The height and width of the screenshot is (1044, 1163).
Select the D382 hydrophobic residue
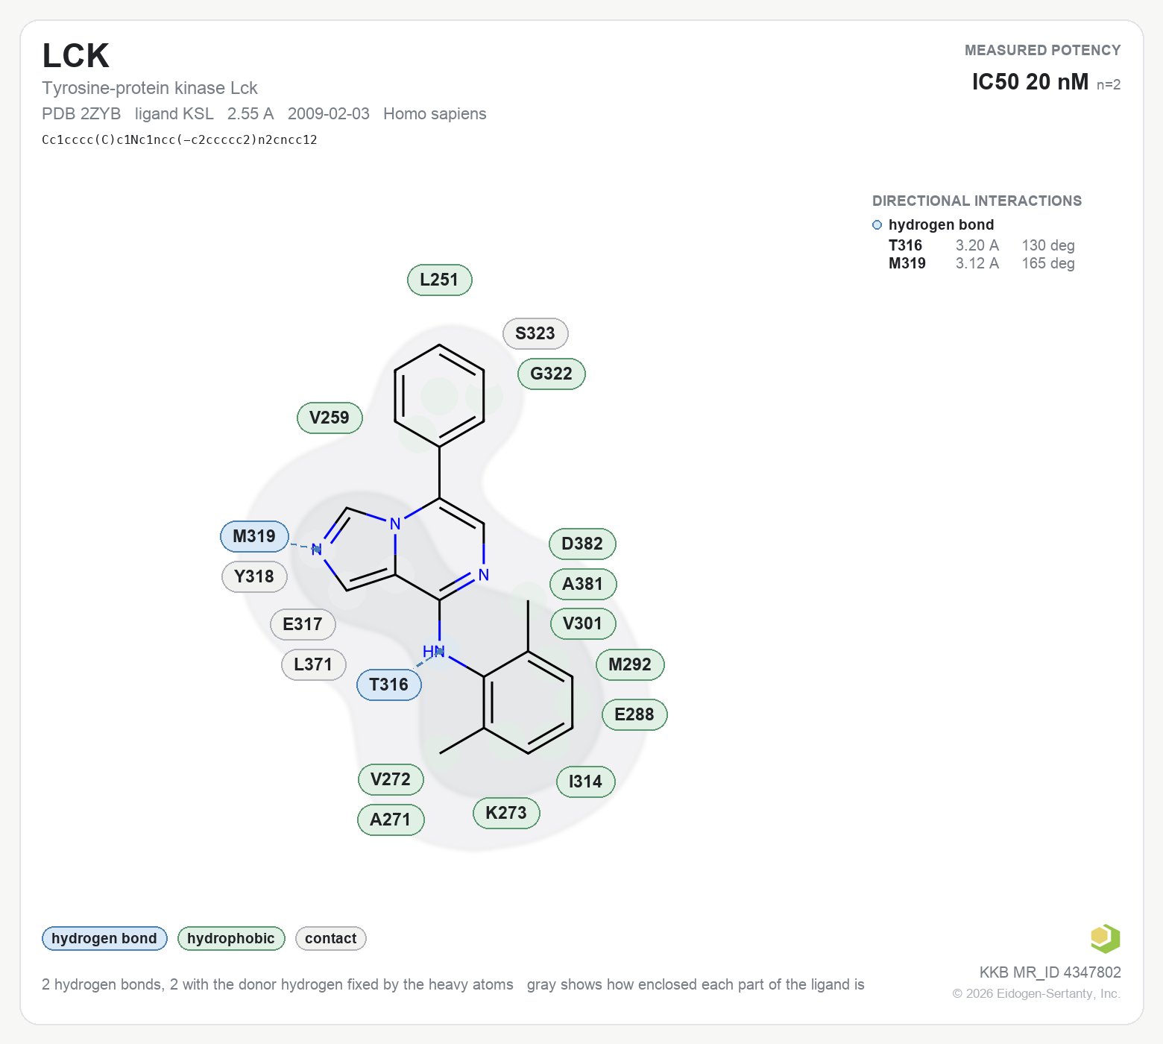[582, 544]
